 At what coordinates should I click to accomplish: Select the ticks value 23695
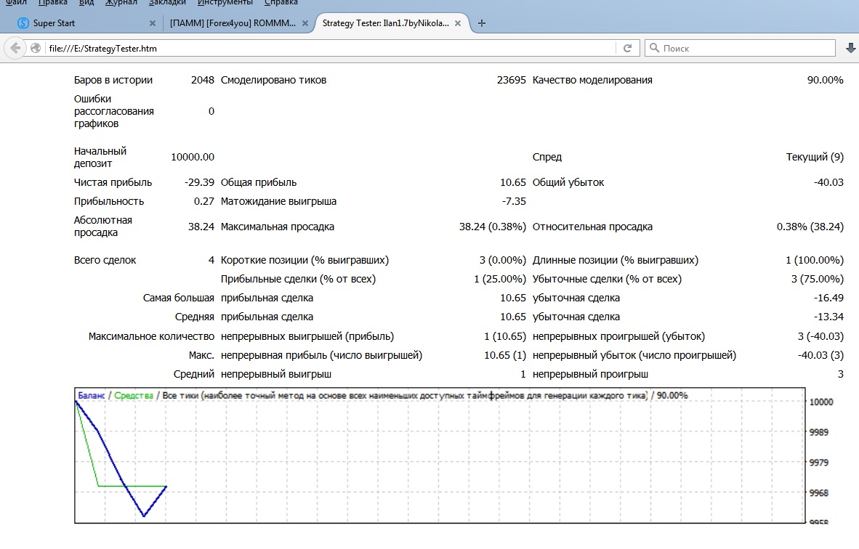pos(511,80)
